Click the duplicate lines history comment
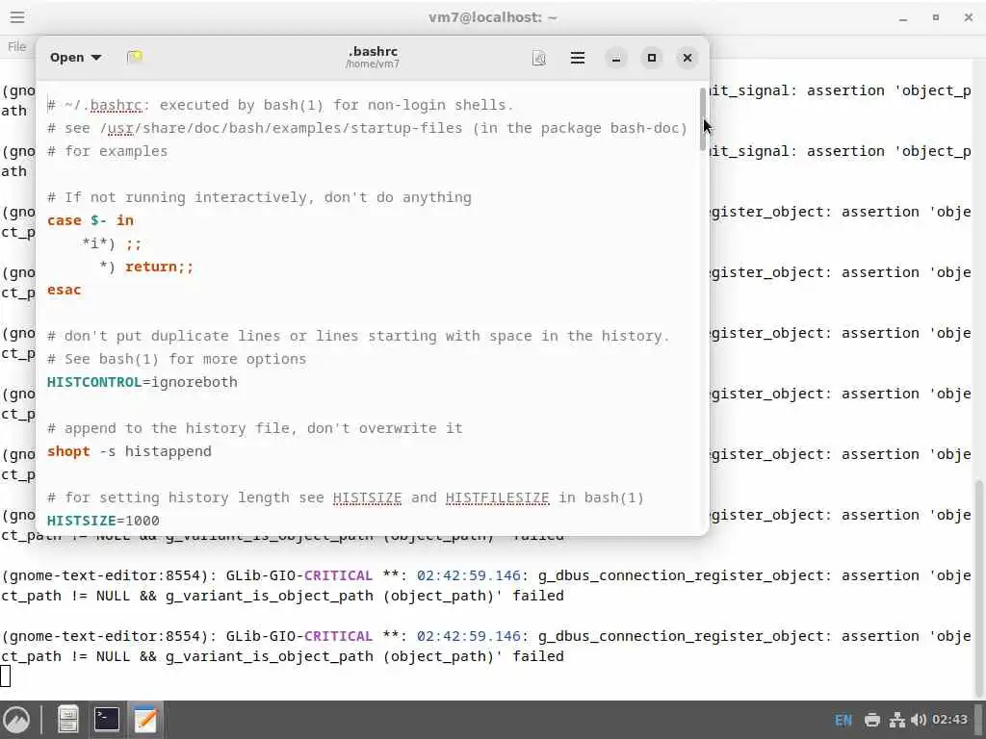This screenshot has height=739, width=986. (x=358, y=336)
